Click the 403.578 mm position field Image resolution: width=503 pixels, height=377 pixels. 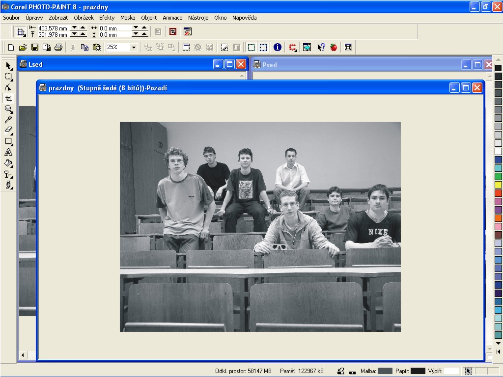(x=53, y=28)
